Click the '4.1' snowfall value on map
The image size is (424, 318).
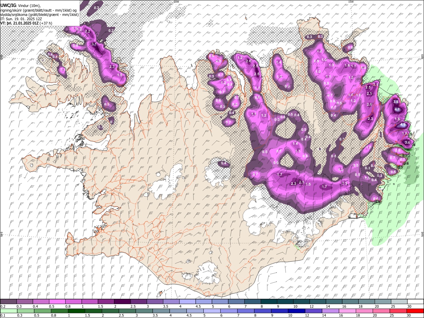pos(397,110)
